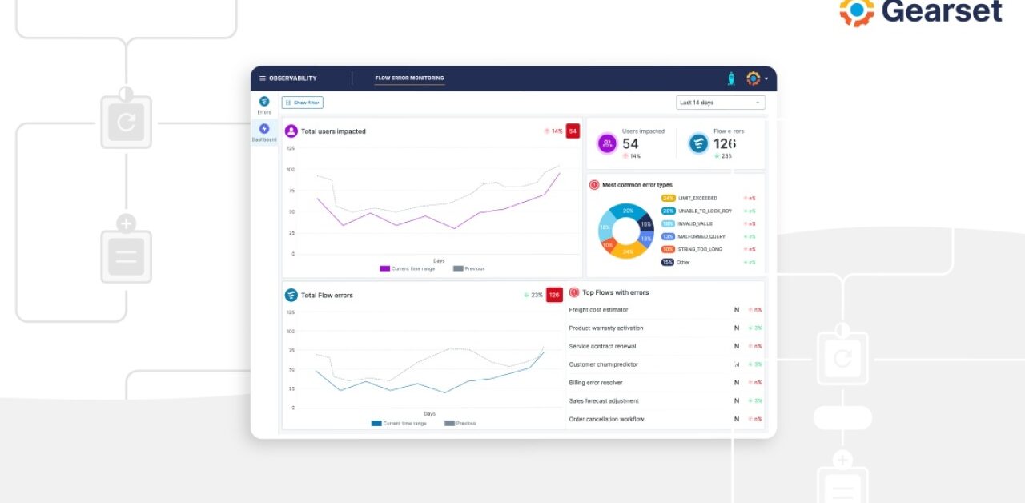
Task: Click the rocket icon in header
Action: point(731,78)
